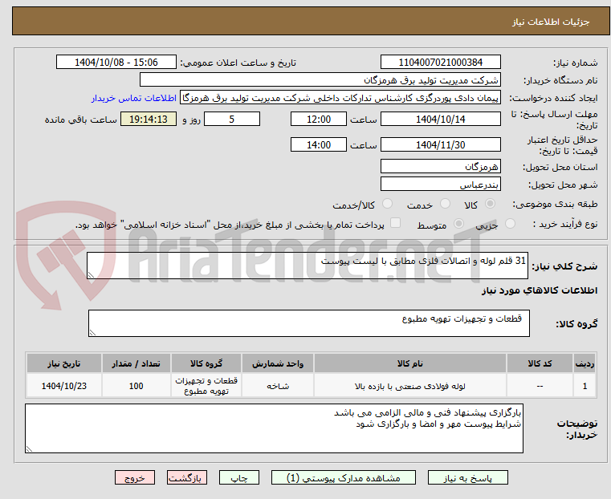Click the اطلاعات کالاهای مورد نیاز heading

(540, 290)
